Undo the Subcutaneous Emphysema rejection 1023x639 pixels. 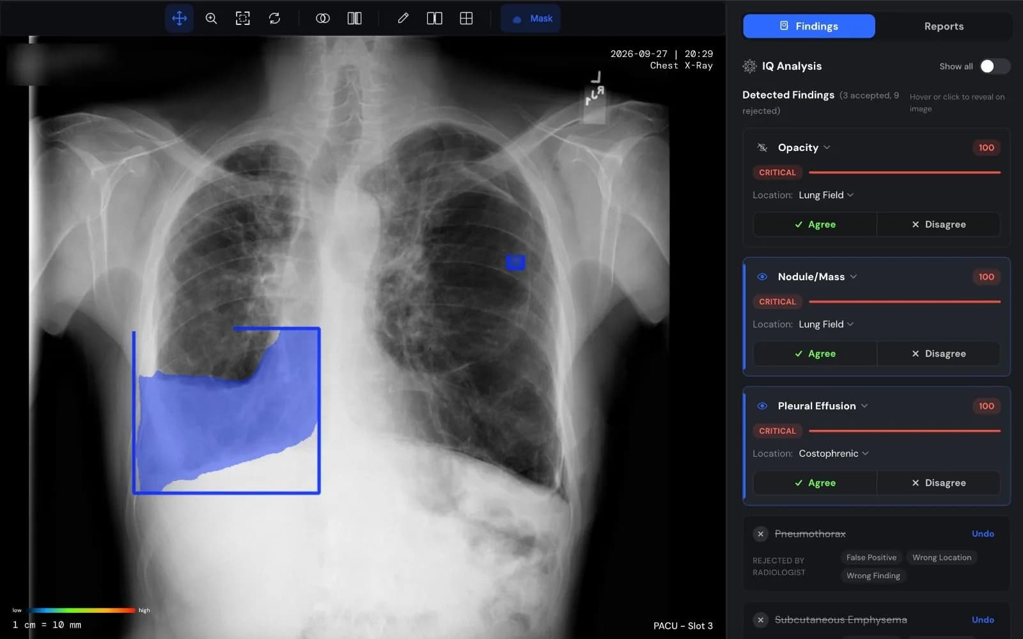(x=983, y=620)
